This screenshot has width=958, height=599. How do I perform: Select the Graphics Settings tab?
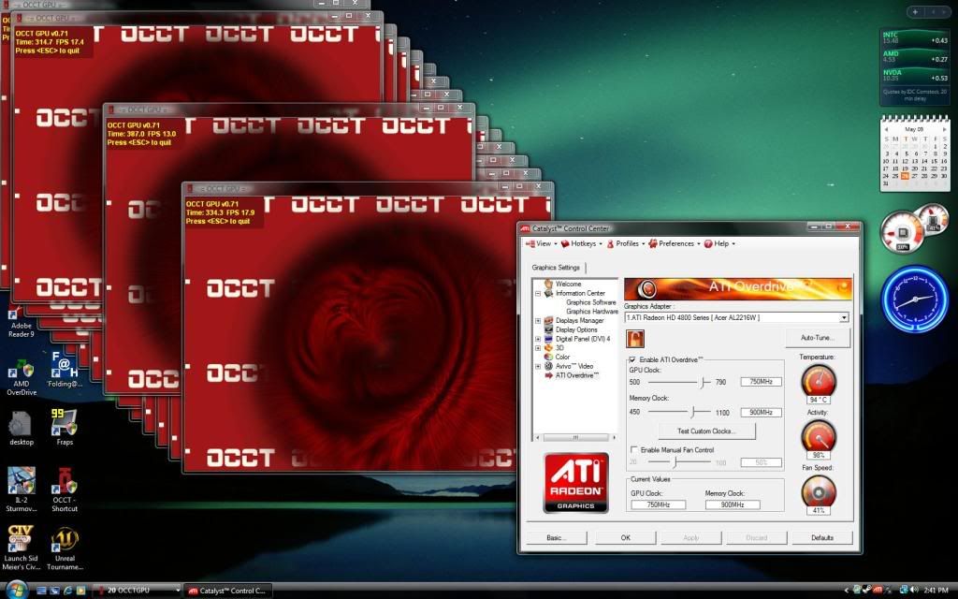click(556, 267)
